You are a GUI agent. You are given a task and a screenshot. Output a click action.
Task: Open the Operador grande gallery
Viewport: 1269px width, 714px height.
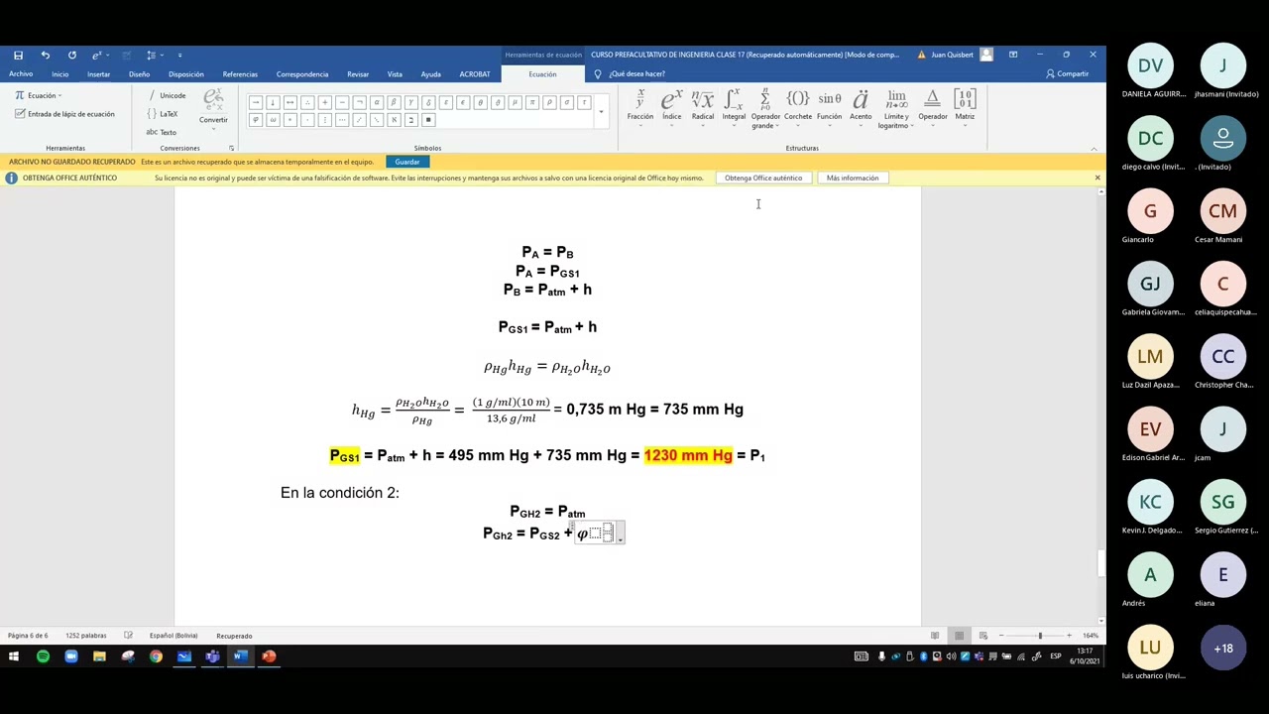click(765, 109)
